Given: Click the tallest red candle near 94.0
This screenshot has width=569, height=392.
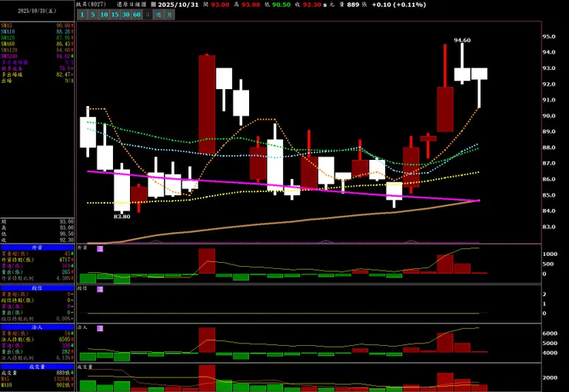Looking at the screenshot, I should tap(207, 104).
